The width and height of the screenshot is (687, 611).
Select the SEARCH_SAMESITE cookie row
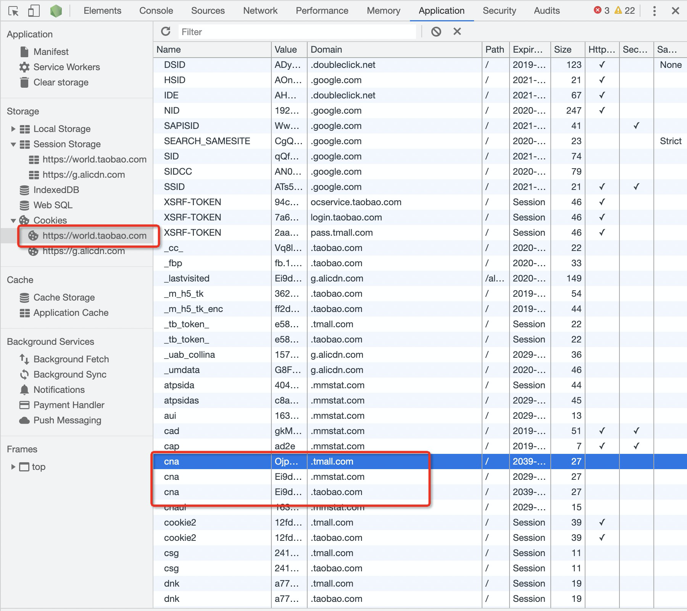pos(420,141)
